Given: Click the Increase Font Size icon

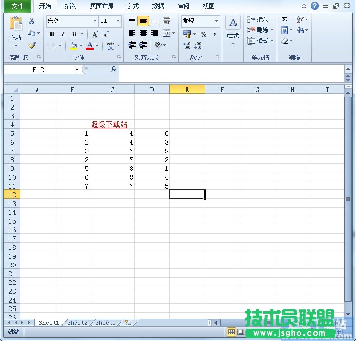Looking at the screenshot, I should [95, 34].
